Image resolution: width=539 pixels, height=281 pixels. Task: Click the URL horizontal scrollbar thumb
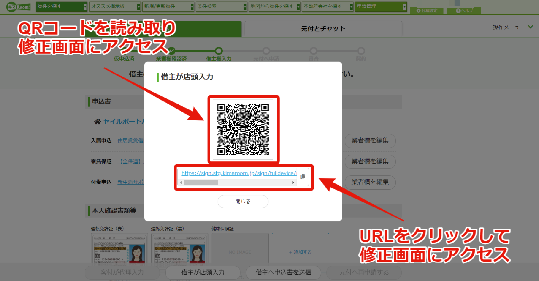click(x=201, y=182)
